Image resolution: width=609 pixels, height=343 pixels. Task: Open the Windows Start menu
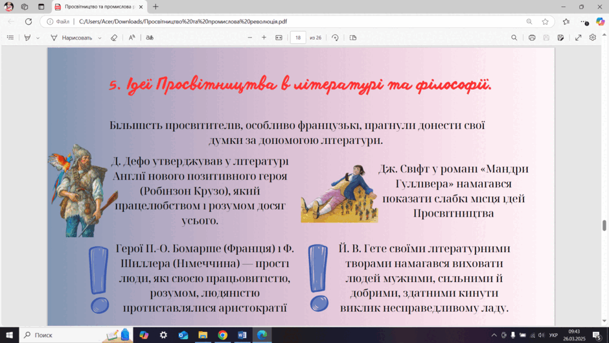coord(9,335)
